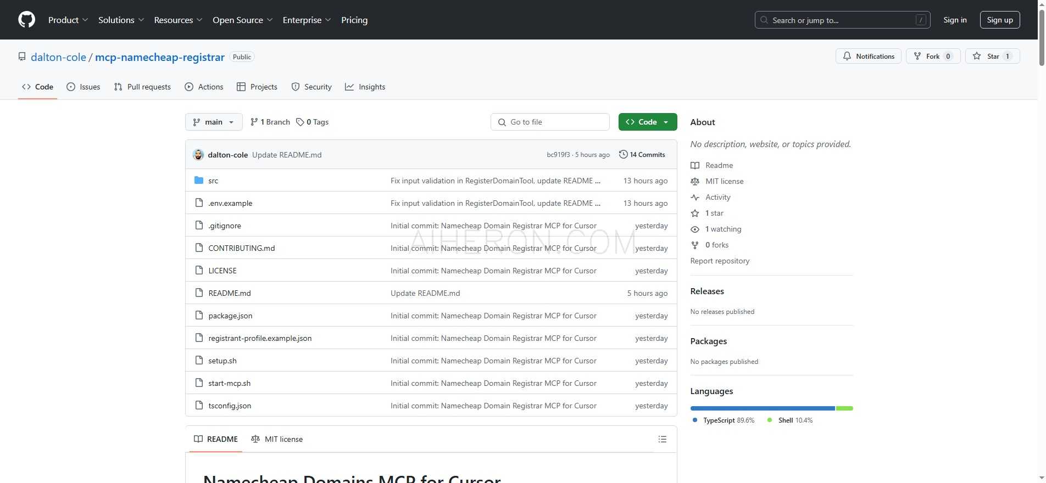Click the green Shell segment of language bar

pyautogui.click(x=844, y=408)
